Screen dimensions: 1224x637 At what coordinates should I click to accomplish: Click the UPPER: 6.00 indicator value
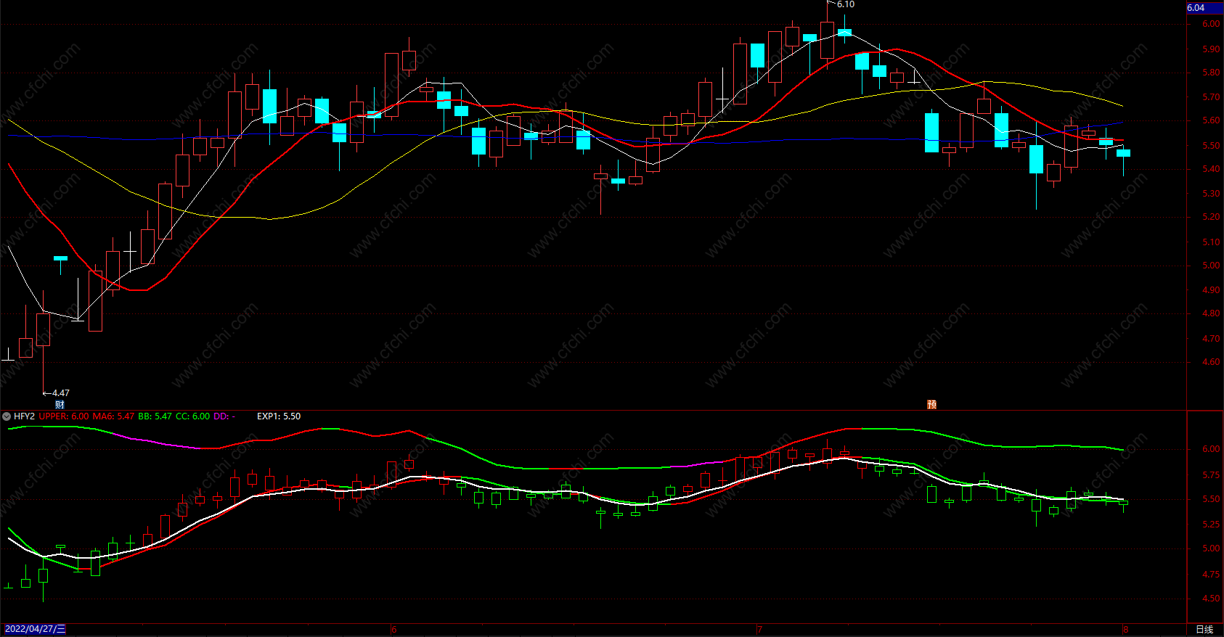pyautogui.click(x=64, y=416)
